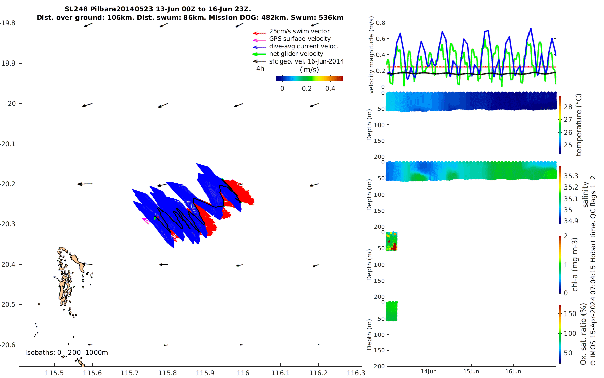
Task: Click the '0.8' tick on velocity magnitude axis
Action: tap(380, 23)
